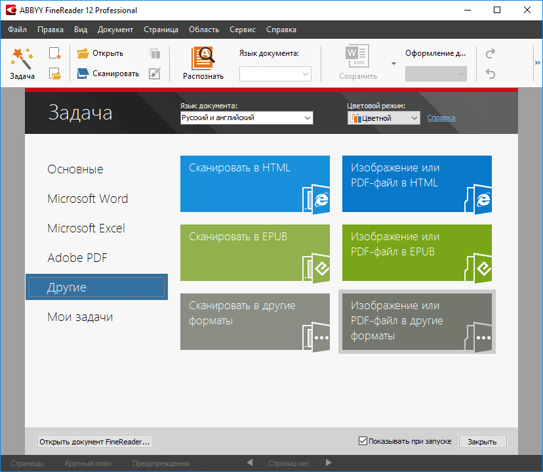The height and width of the screenshot is (472, 543).
Task: Click the Открыть folder icon
Action: (83, 53)
